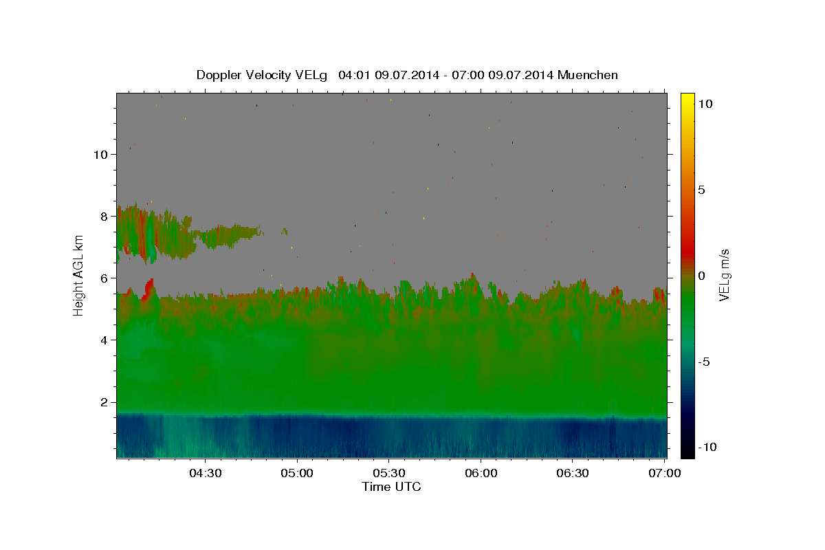The height and width of the screenshot is (550, 825).
Task: Click the 06:00 time tick label
Action: (x=481, y=473)
